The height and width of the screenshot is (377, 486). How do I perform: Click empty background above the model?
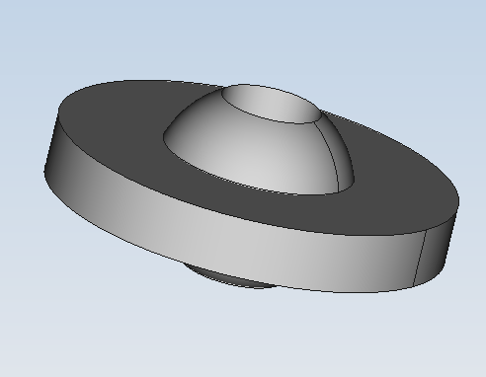[x=243, y=37]
